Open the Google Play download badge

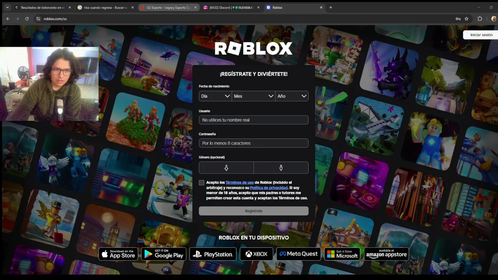(164, 254)
